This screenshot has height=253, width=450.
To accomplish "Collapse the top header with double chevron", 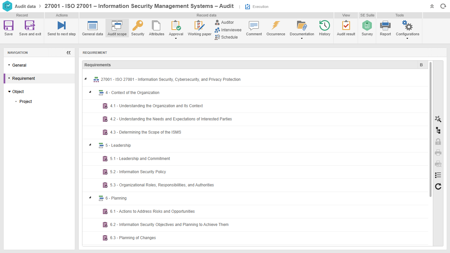I will 432,6.
